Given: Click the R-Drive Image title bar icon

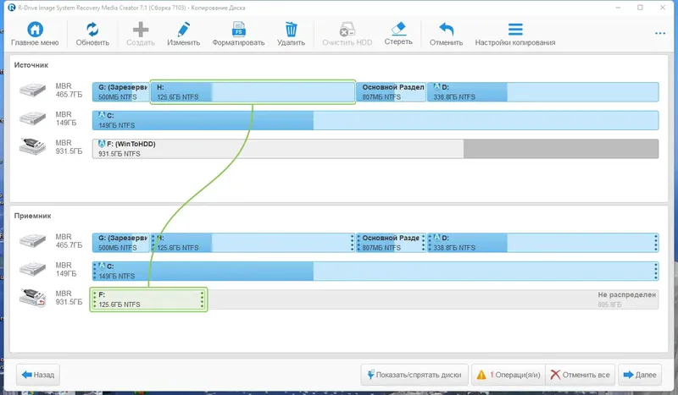Looking at the screenshot, I should pos(11,8).
